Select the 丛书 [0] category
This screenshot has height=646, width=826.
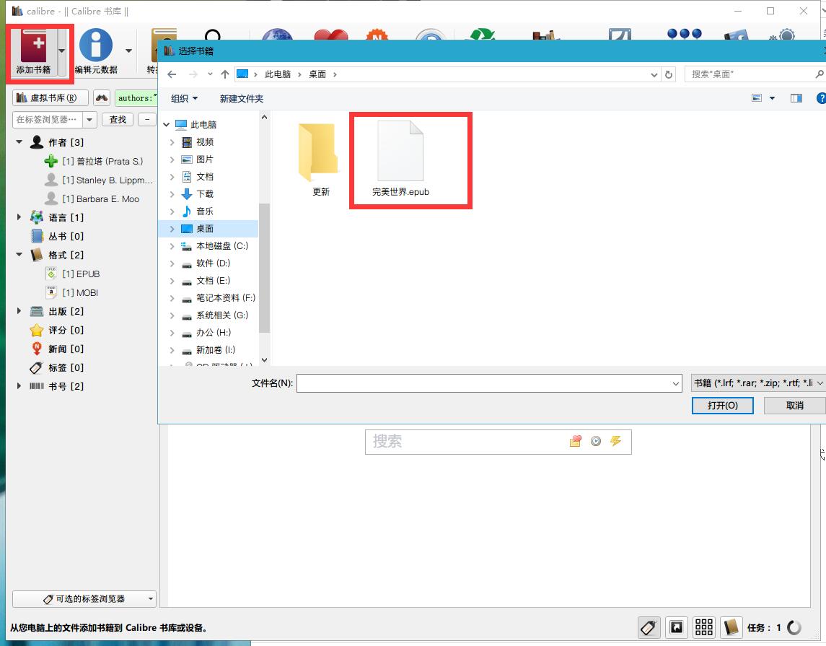(66, 236)
